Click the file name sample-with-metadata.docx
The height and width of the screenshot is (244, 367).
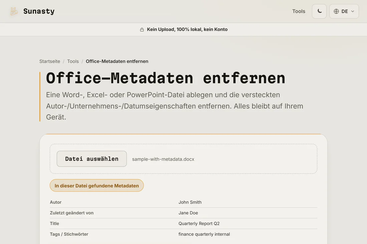coord(163,159)
